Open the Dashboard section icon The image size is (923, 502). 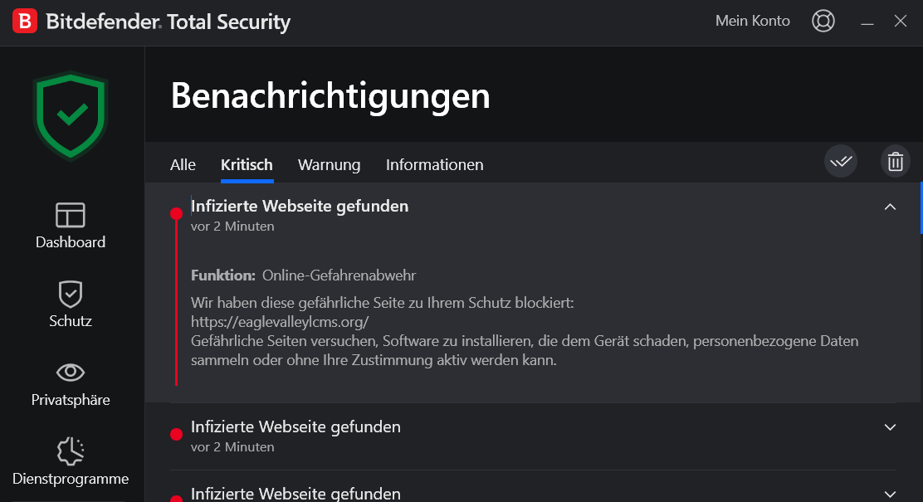click(x=70, y=215)
